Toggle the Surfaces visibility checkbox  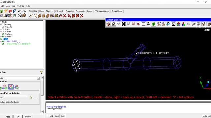tap(3, 34)
